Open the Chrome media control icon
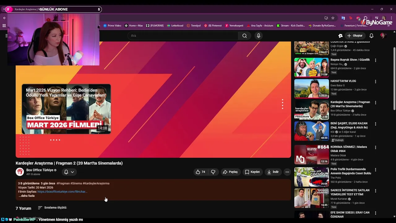396x223 pixels. tap(377, 18)
